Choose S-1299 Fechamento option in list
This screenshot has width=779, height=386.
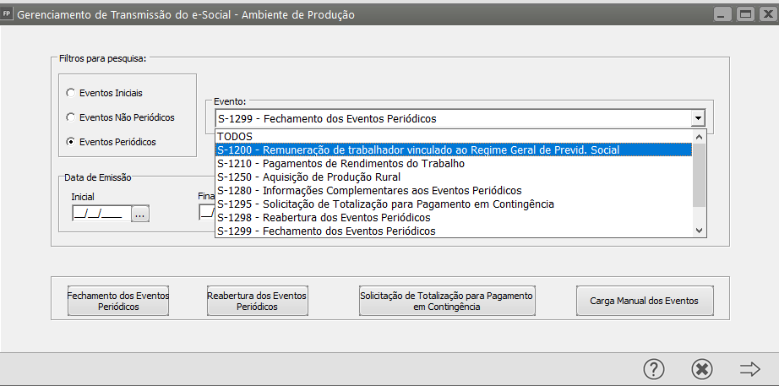(x=454, y=231)
